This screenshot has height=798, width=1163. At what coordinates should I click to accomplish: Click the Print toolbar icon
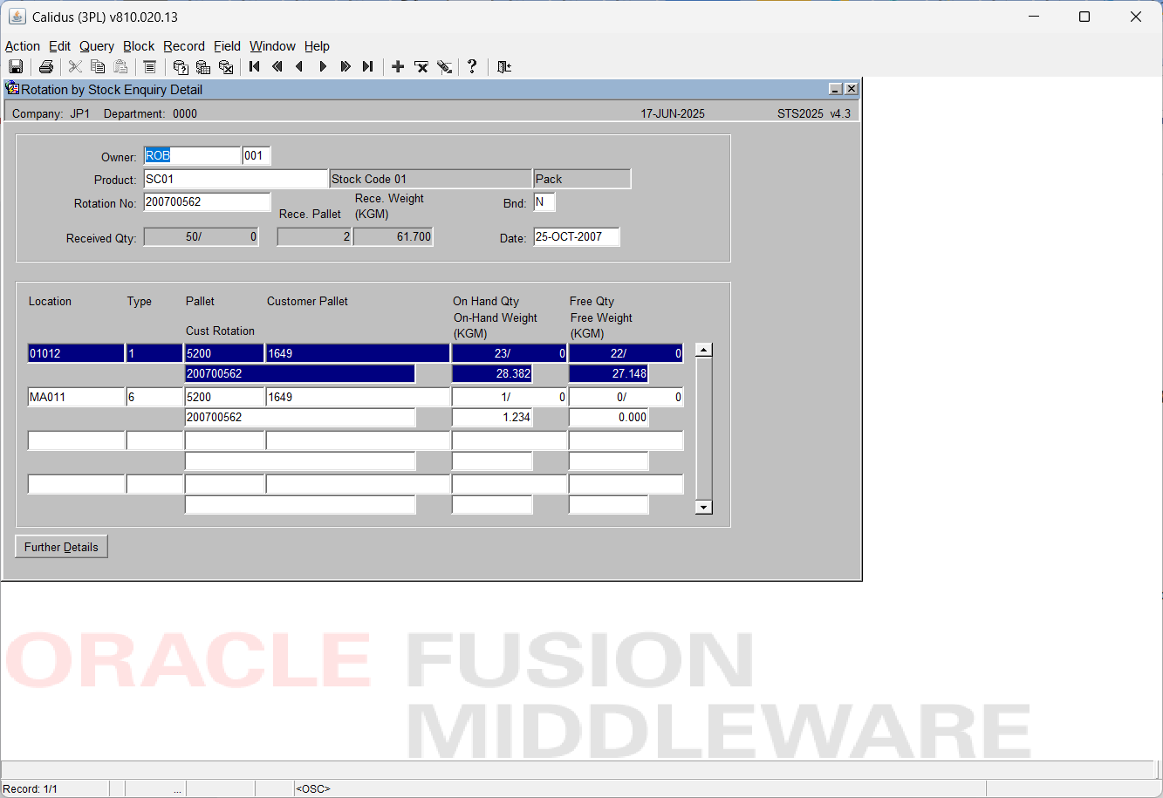46,67
